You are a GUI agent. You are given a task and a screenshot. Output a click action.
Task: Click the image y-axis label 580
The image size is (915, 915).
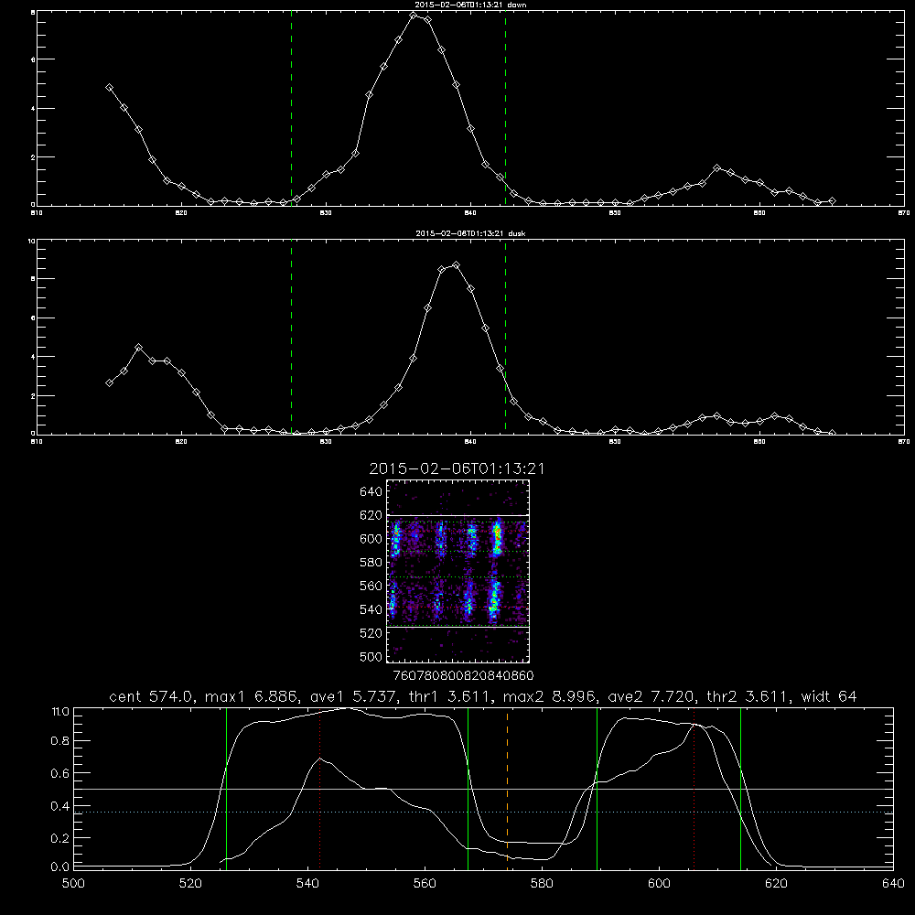tap(371, 563)
